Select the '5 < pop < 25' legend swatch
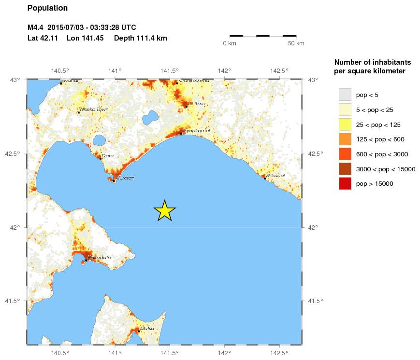420x360 pixels. coord(345,110)
